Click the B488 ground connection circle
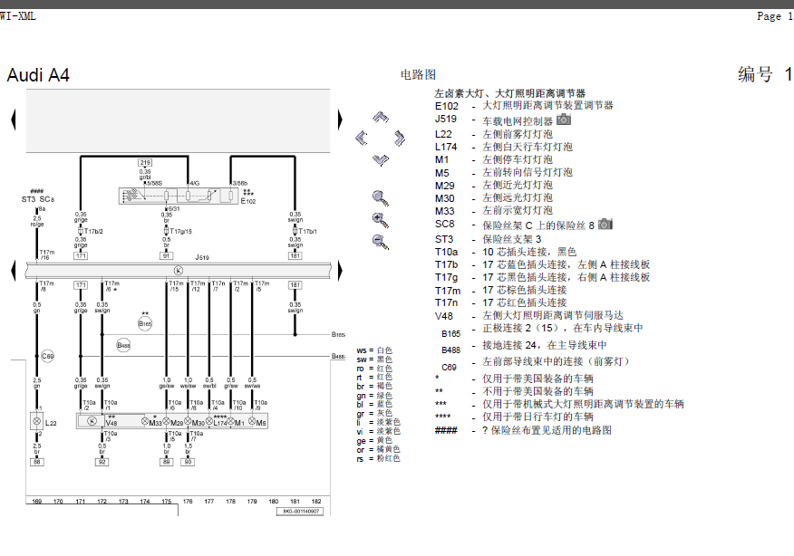794x556 pixels. pyautogui.click(x=123, y=345)
